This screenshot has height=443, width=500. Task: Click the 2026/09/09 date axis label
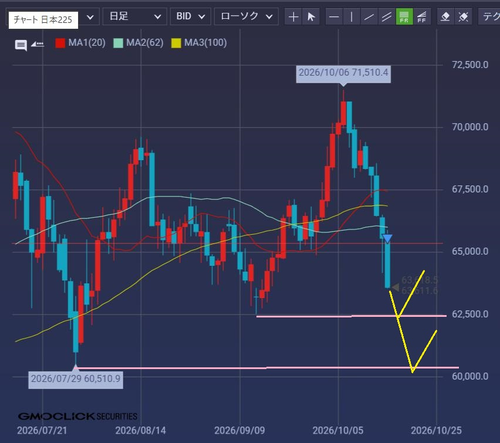point(239,431)
